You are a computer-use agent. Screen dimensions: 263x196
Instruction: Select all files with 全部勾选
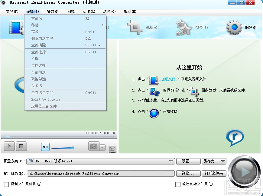coord(39,72)
